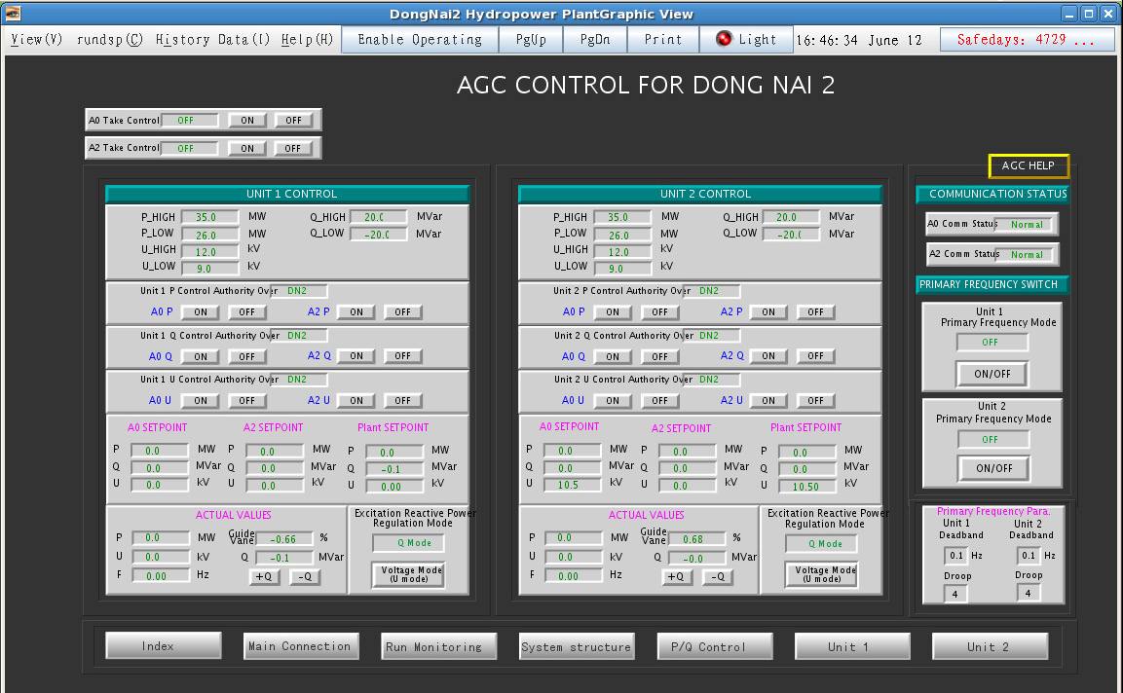Click Unit 1 P_HIGH value field

(211, 218)
